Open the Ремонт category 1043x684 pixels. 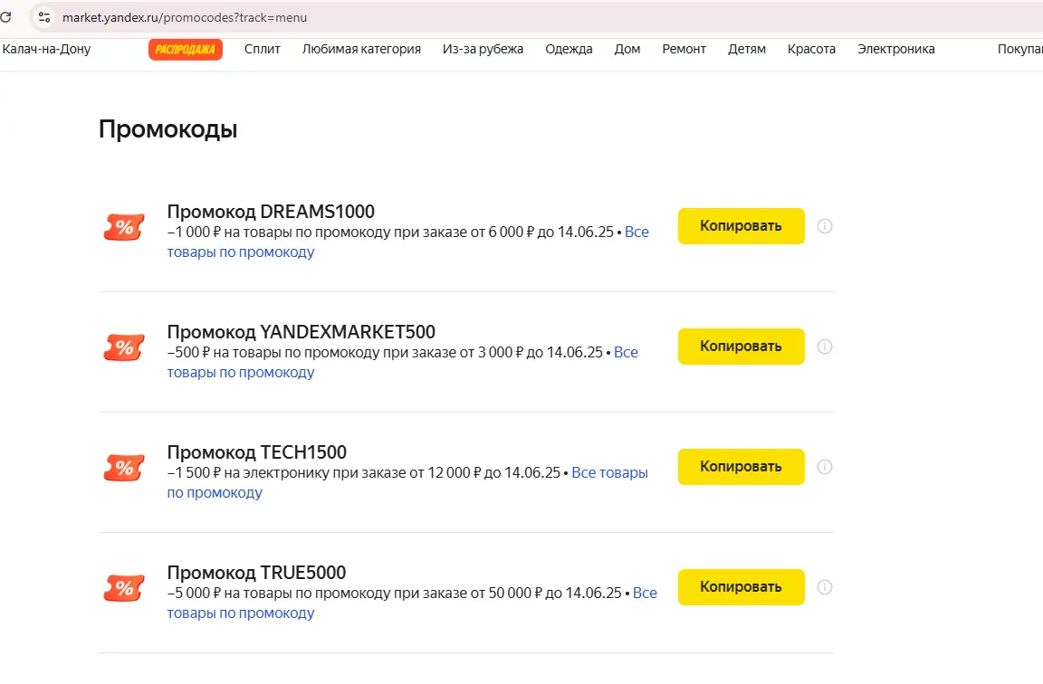point(684,49)
